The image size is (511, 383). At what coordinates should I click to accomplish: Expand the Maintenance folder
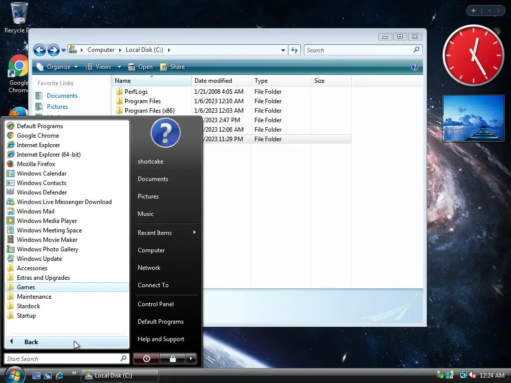click(x=67, y=296)
